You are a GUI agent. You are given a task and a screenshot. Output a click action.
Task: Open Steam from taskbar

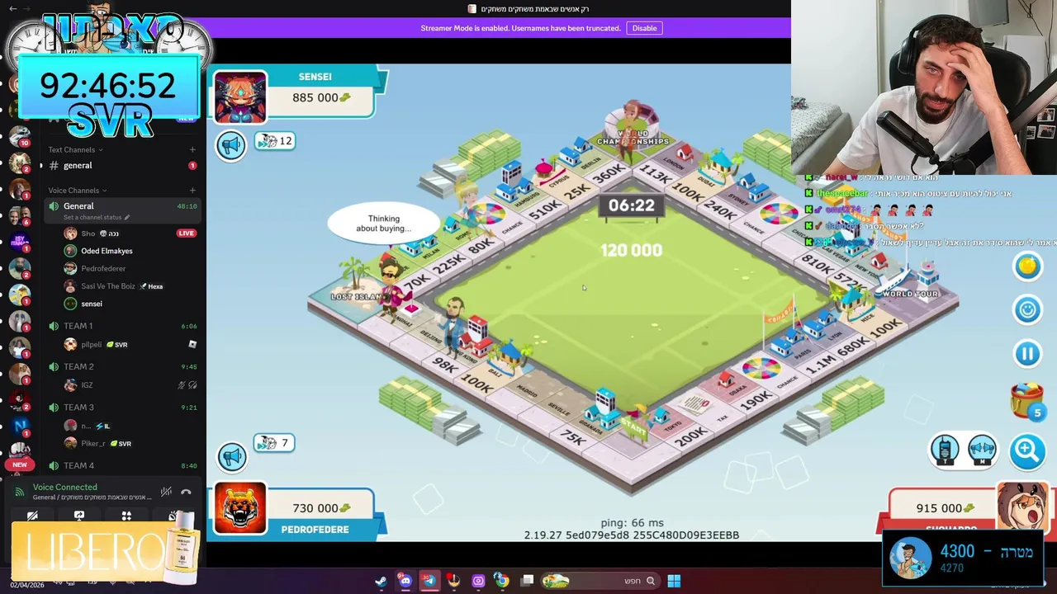381,581
